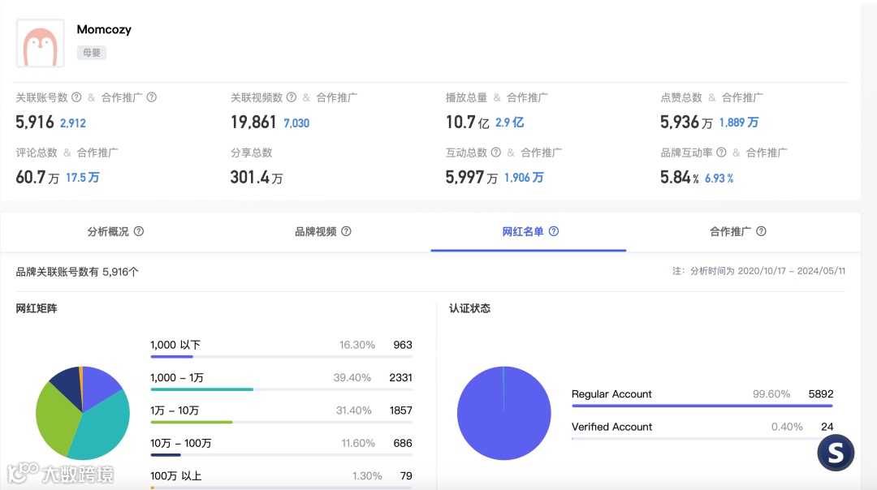Click the Regular Account legend row
This screenshot has width=877, height=490.
point(702,397)
